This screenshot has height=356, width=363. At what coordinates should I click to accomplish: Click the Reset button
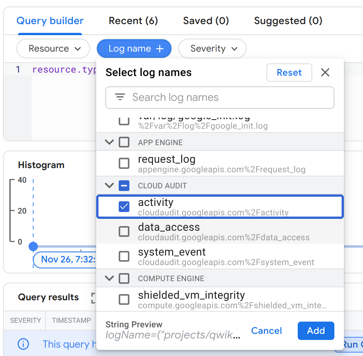[289, 73]
